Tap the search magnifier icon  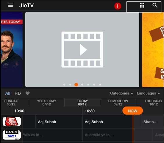155,5
